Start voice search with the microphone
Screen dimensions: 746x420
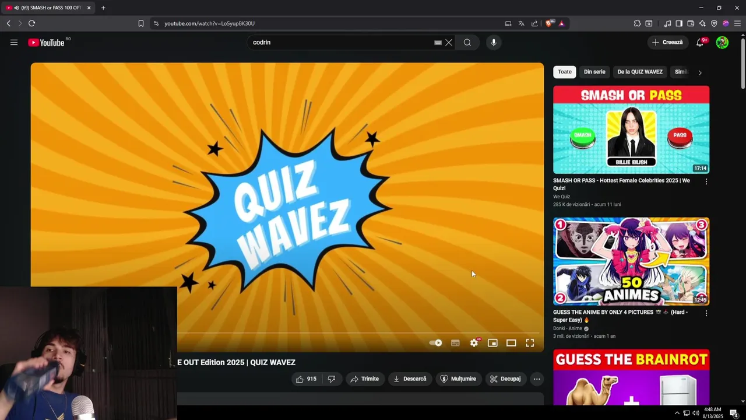point(494,43)
